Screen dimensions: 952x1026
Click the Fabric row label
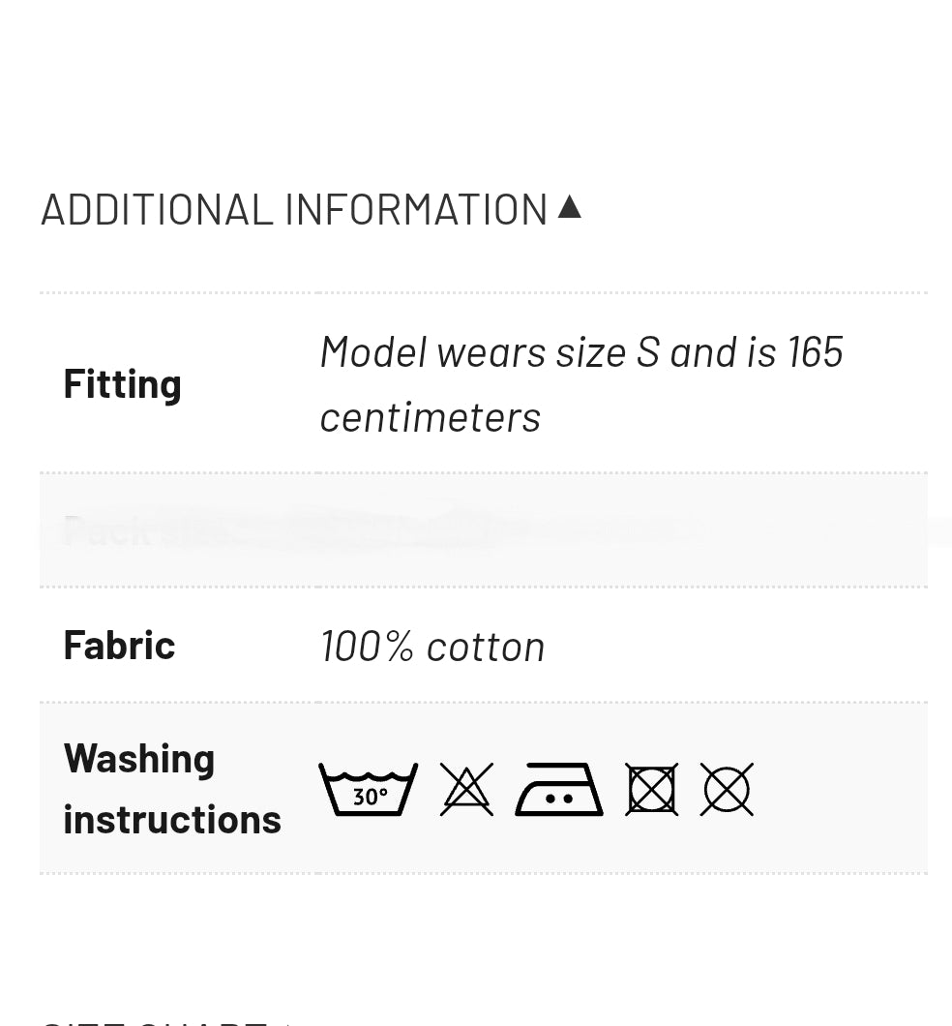(x=119, y=645)
